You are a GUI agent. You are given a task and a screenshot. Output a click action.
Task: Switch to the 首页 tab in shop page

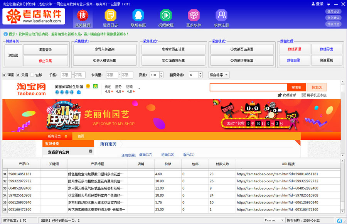tap(82, 136)
